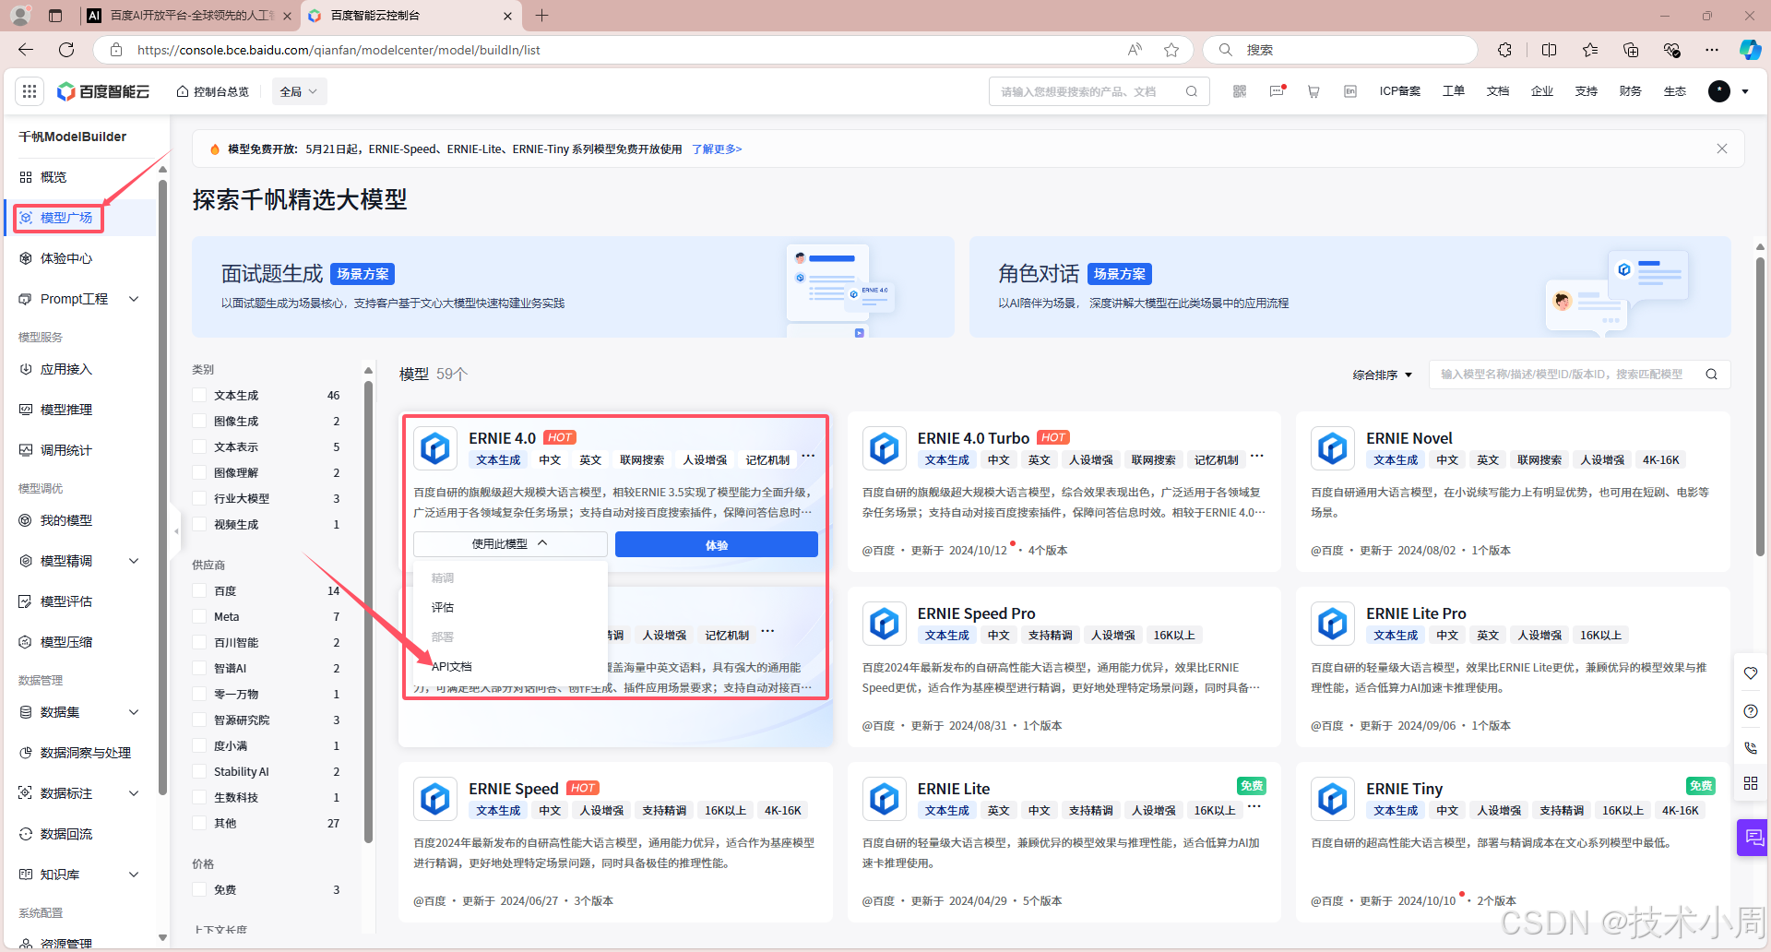The width and height of the screenshot is (1771, 952).
Task: Open 体验中心 in the sidebar
Action: pos(66,258)
